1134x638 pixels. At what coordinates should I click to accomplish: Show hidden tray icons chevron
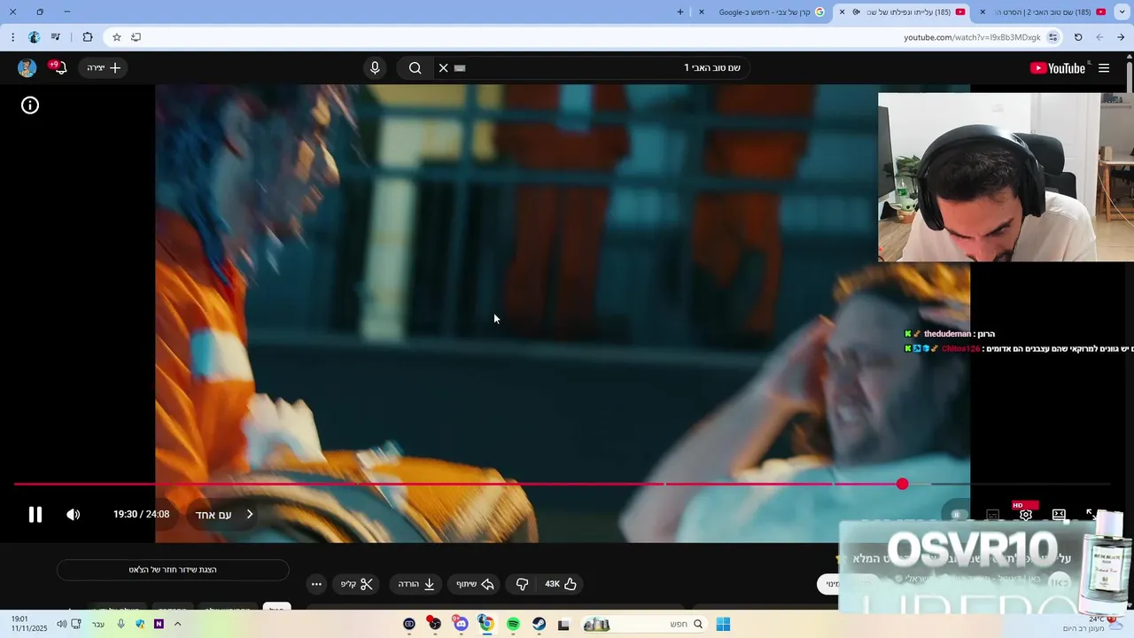(177, 625)
